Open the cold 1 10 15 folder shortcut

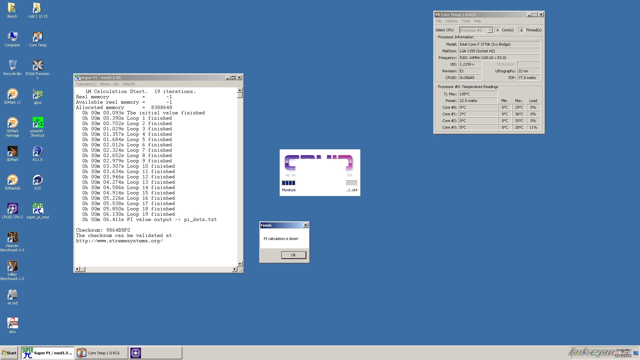(x=37, y=10)
